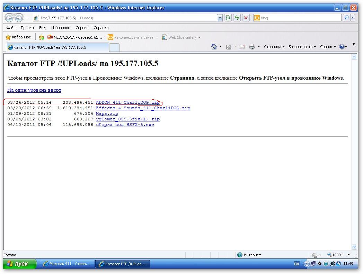Click the taskbar clock 11:49
This screenshot has width=363, height=274.
(348, 264)
